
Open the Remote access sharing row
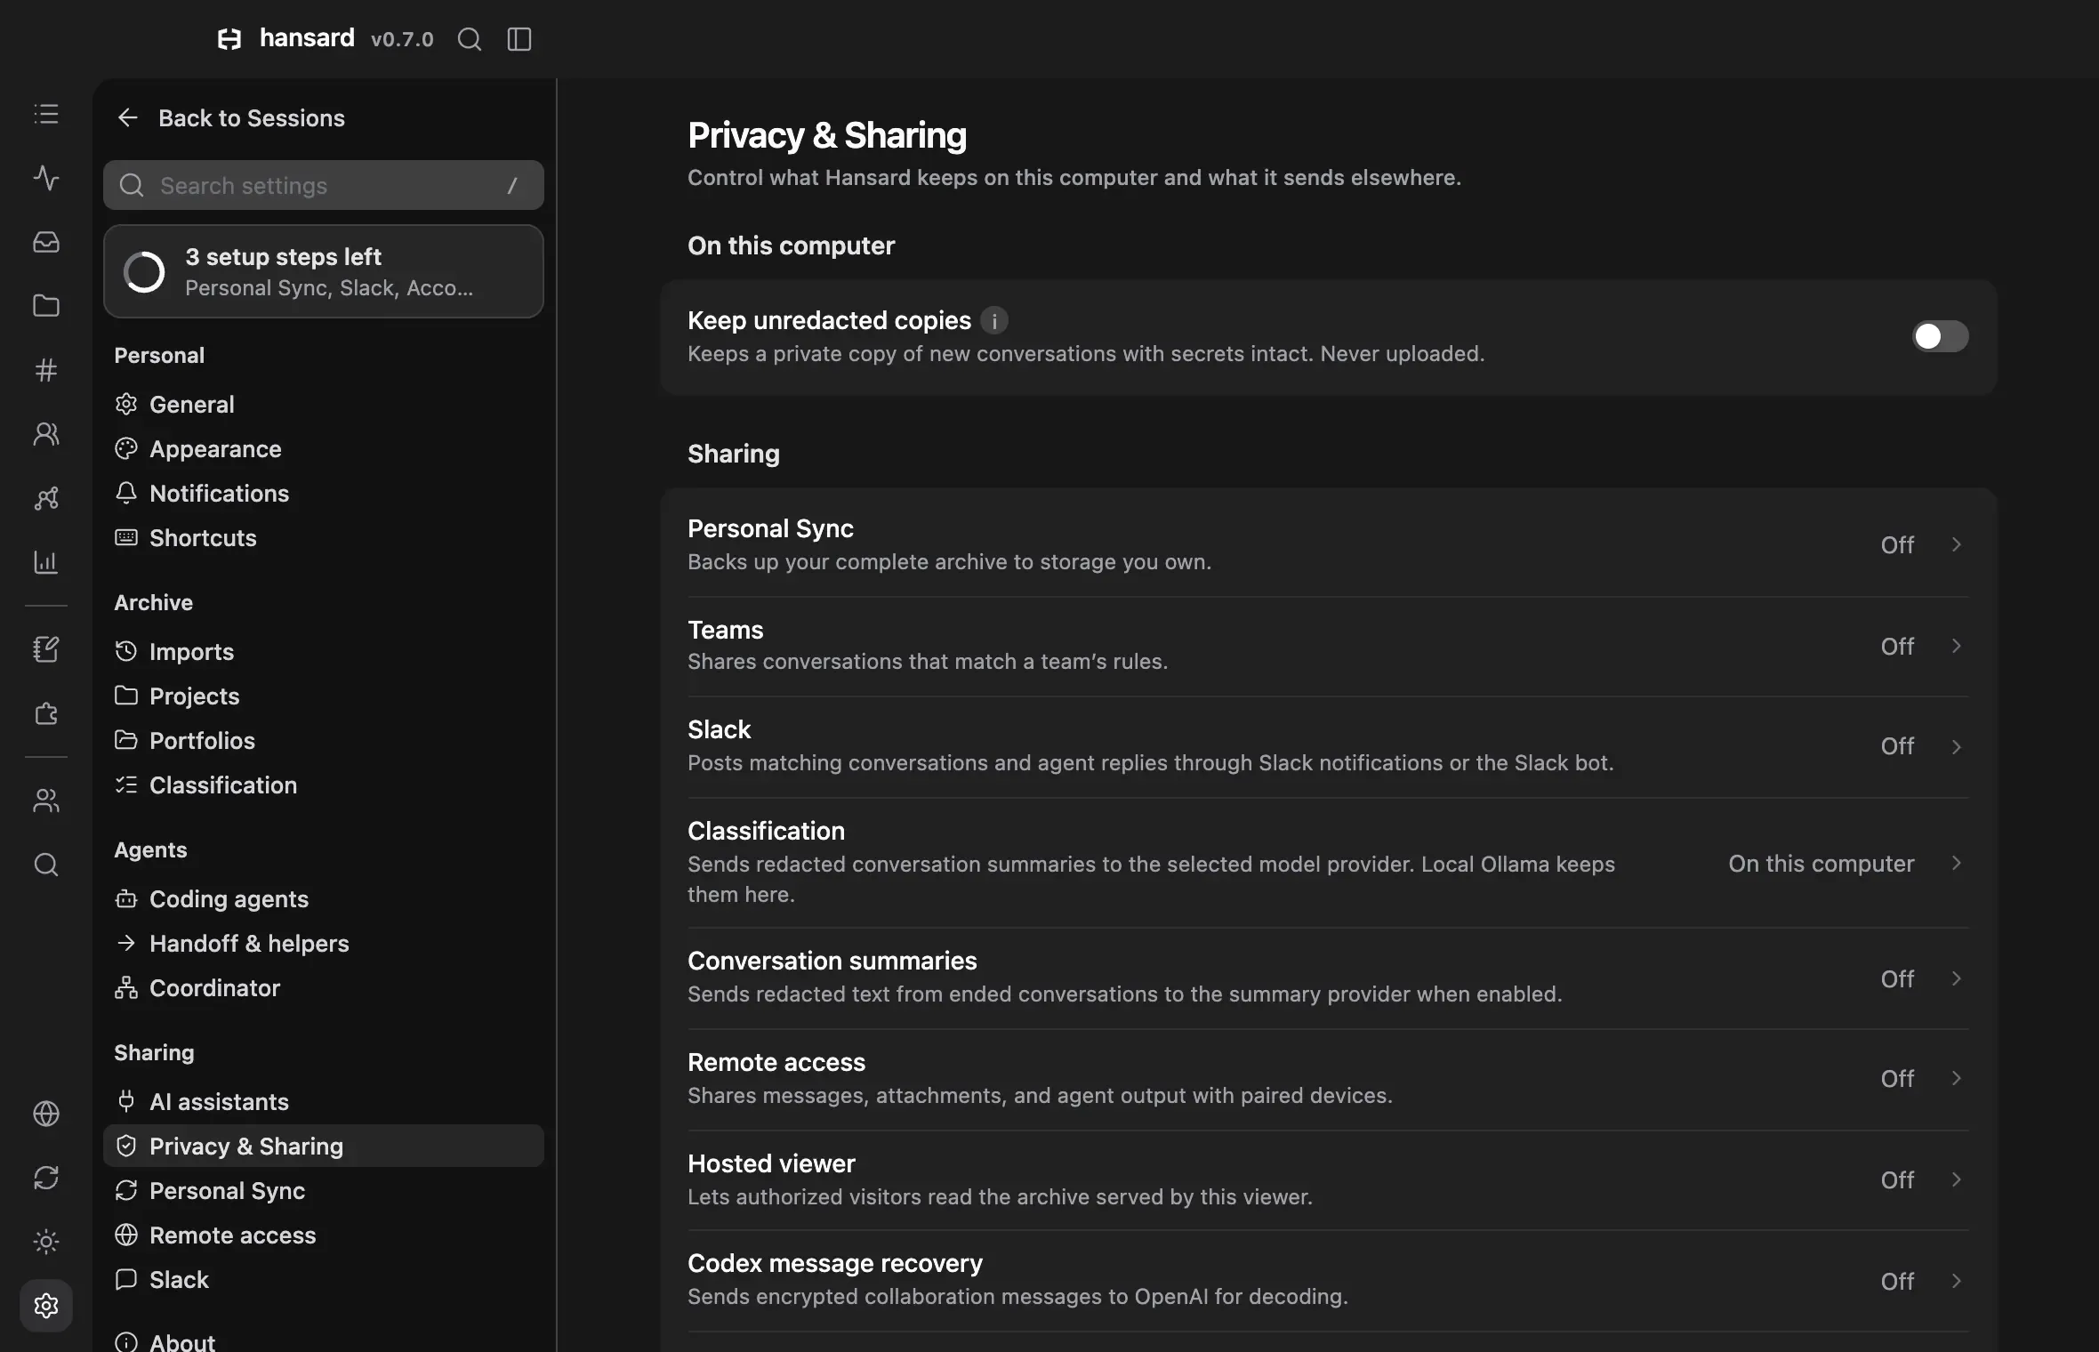coord(1328,1079)
